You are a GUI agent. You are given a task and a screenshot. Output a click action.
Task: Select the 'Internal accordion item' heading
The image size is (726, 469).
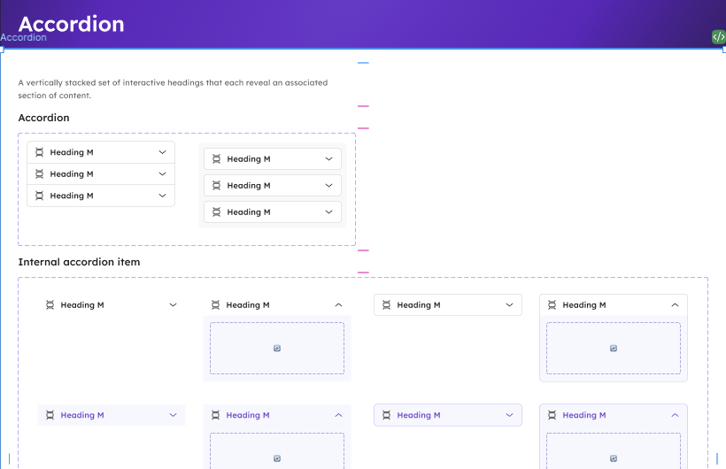(x=79, y=262)
